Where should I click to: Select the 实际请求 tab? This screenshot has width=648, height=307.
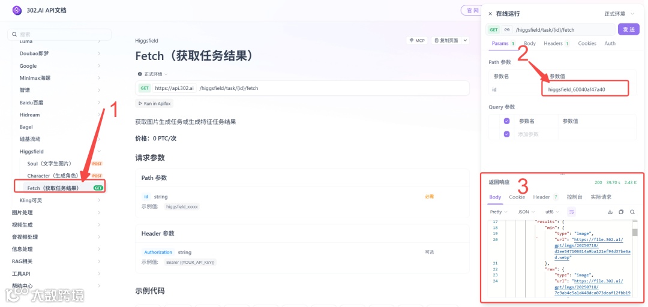click(x=601, y=197)
